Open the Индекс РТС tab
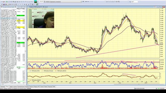 coord(37,87)
